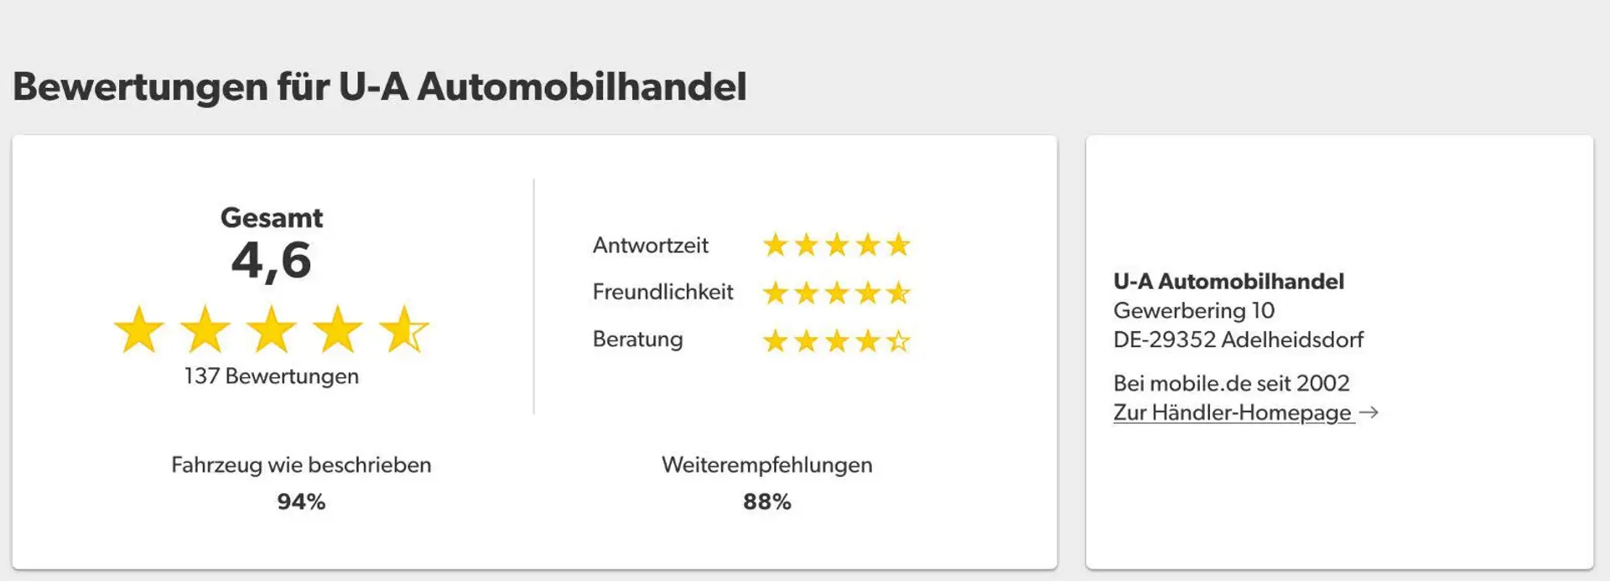Click the overall score 4,6

[272, 261]
